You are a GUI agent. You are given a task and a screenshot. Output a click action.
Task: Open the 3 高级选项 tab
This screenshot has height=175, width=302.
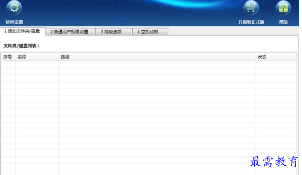pos(114,32)
